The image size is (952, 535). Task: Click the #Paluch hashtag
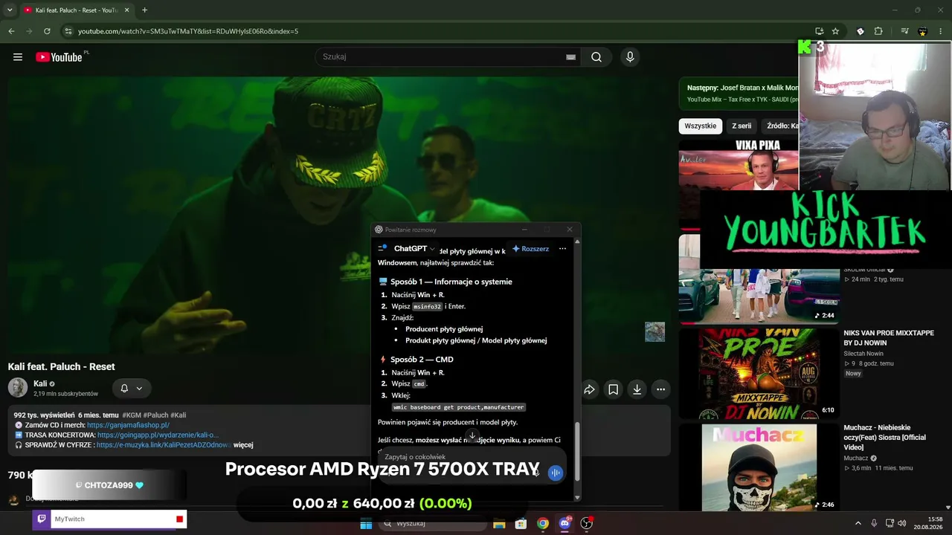pos(155,415)
